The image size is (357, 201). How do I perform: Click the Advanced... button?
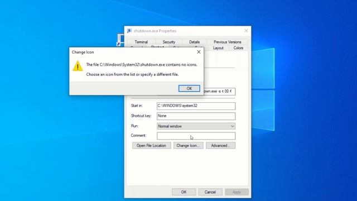(x=220, y=145)
